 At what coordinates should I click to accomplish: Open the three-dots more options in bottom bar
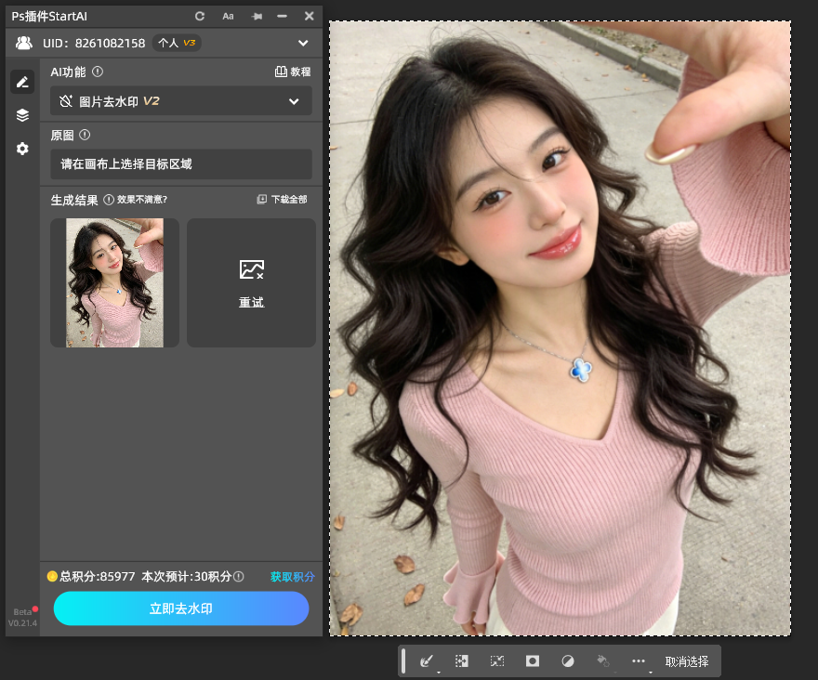pyautogui.click(x=638, y=660)
